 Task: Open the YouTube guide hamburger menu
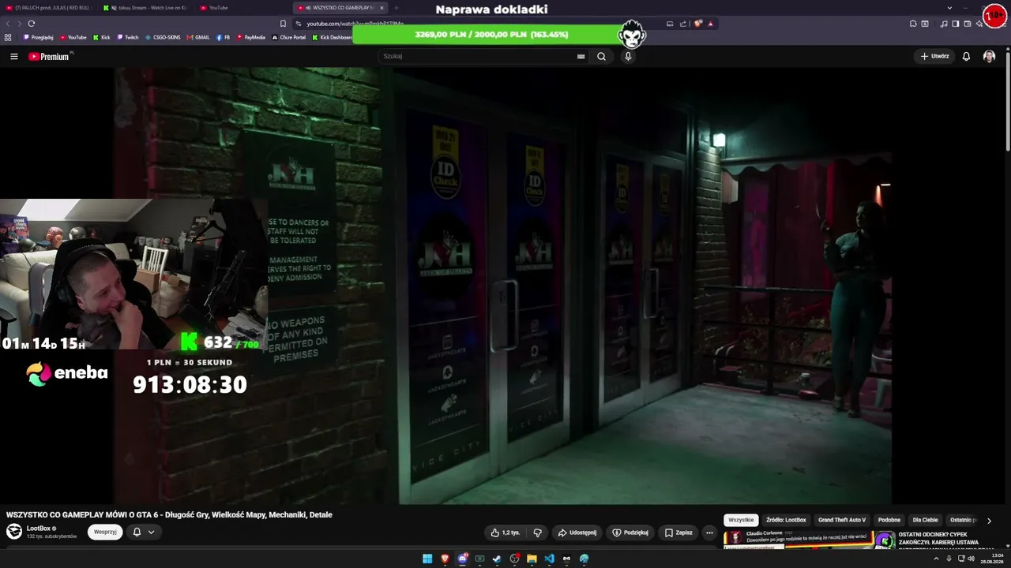coord(13,57)
